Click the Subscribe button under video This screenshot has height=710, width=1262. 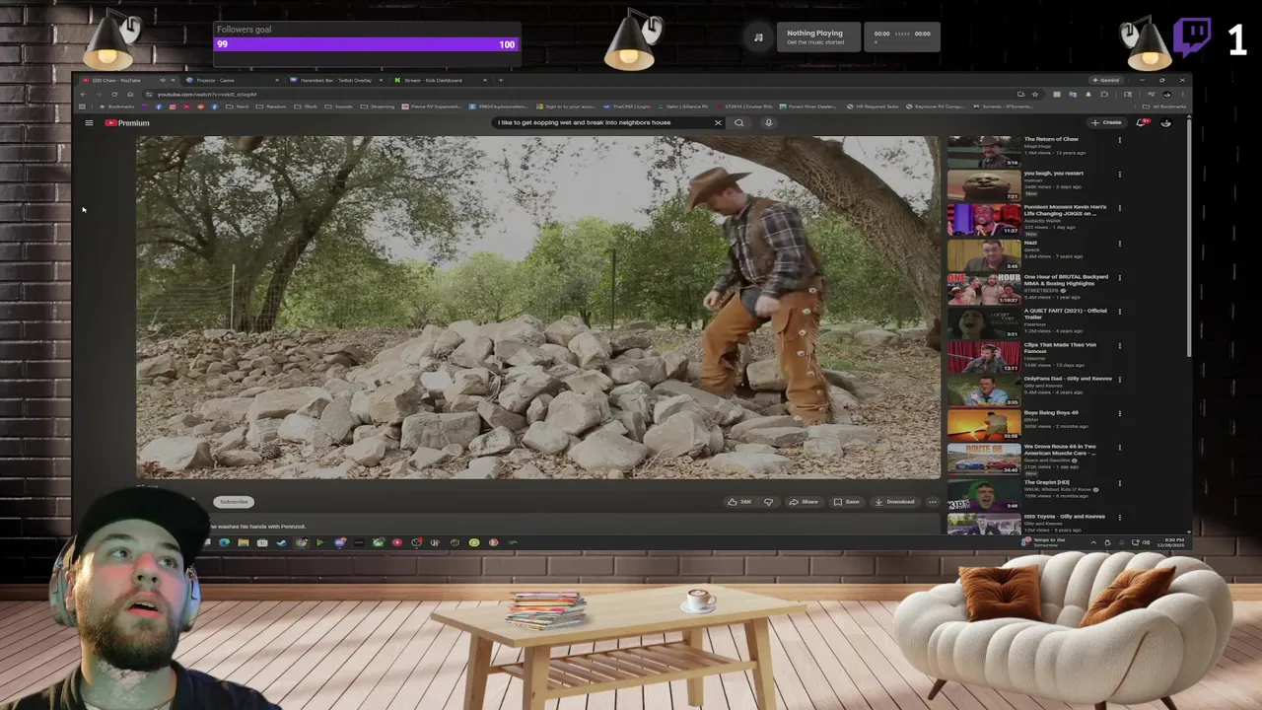pyautogui.click(x=234, y=502)
